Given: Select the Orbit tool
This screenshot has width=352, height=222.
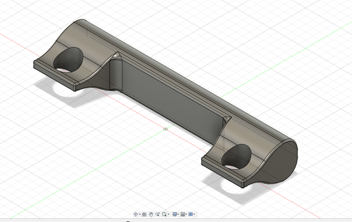Looking at the screenshot, I should (135, 214).
